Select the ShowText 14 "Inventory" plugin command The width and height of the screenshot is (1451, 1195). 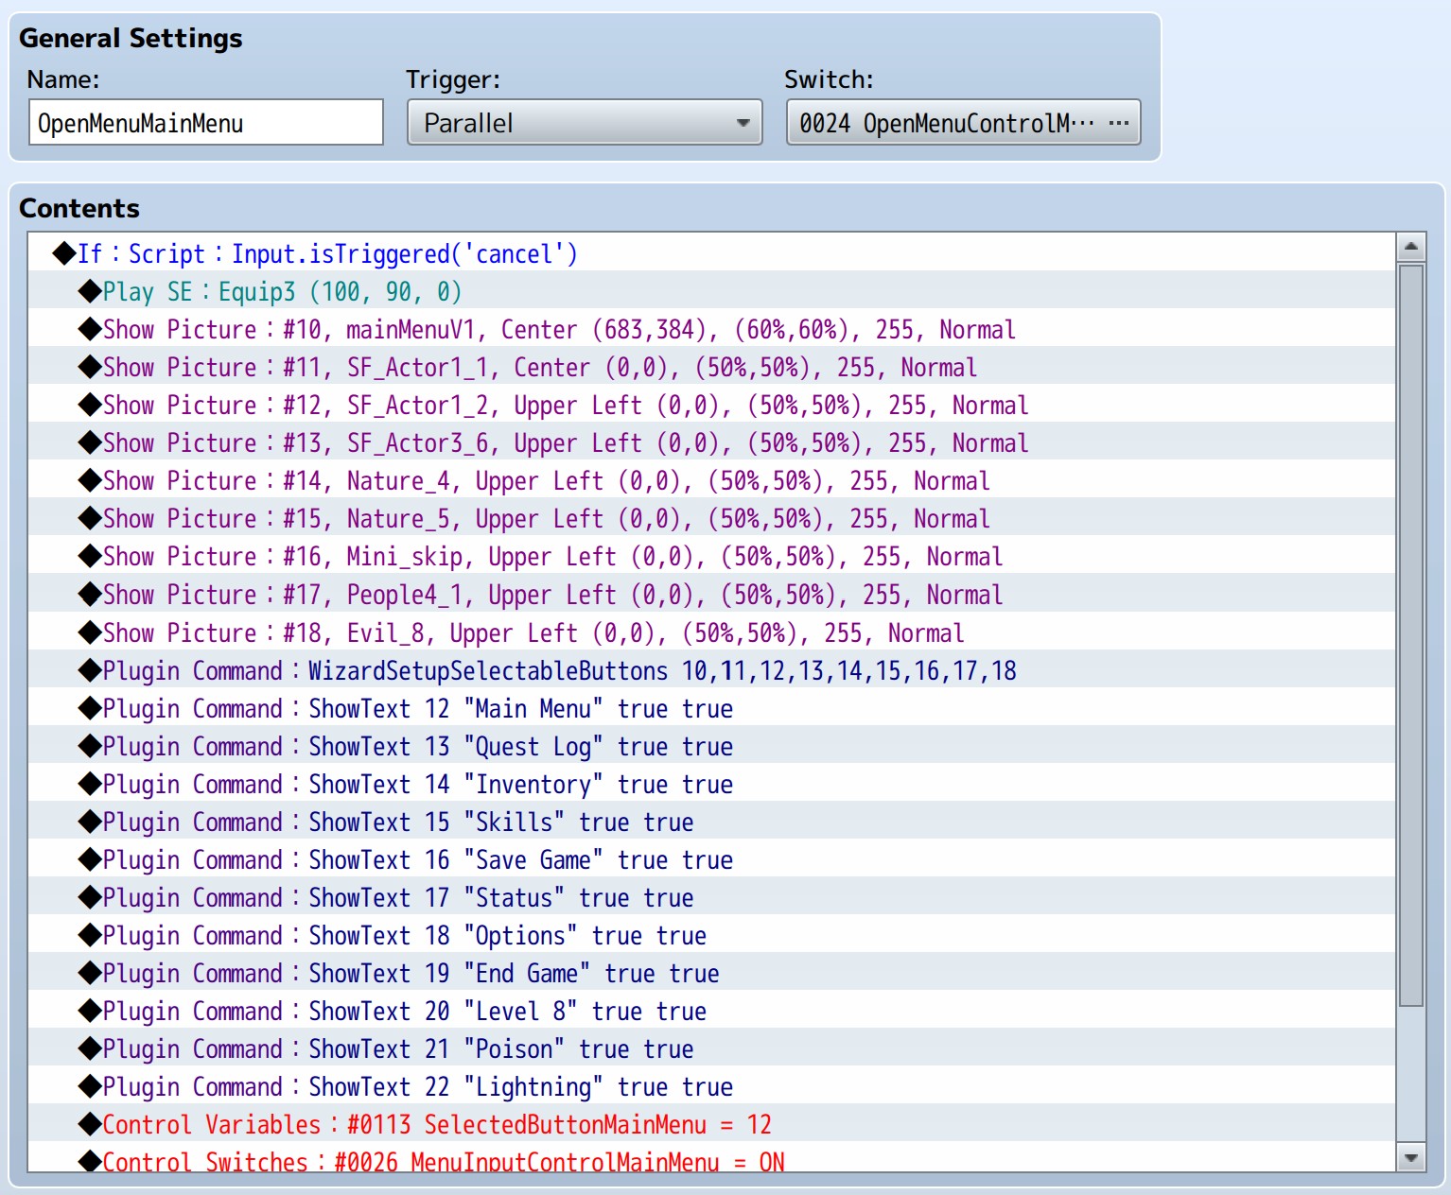417,785
